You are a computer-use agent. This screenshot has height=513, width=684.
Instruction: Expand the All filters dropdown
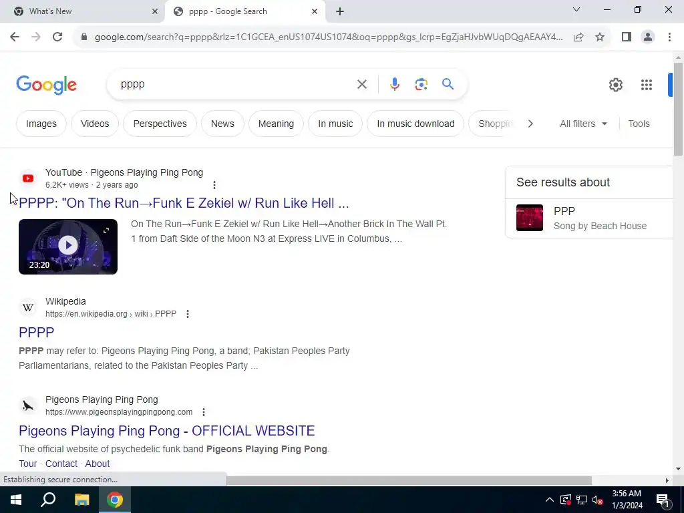pyautogui.click(x=583, y=124)
